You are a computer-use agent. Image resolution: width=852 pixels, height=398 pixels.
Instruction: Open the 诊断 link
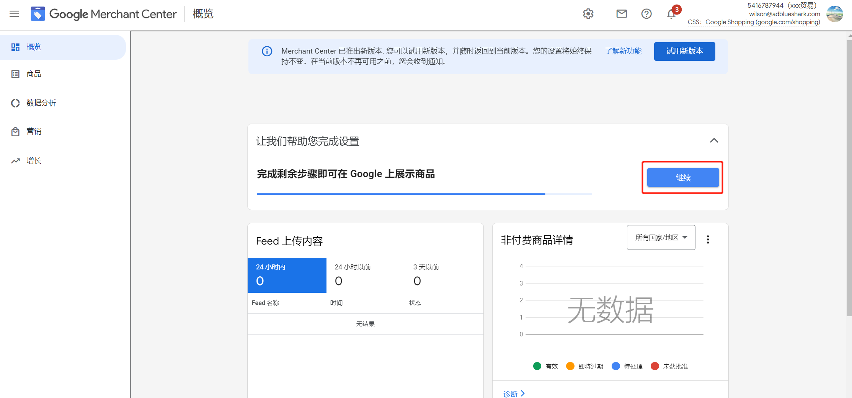[x=514, y=393]
